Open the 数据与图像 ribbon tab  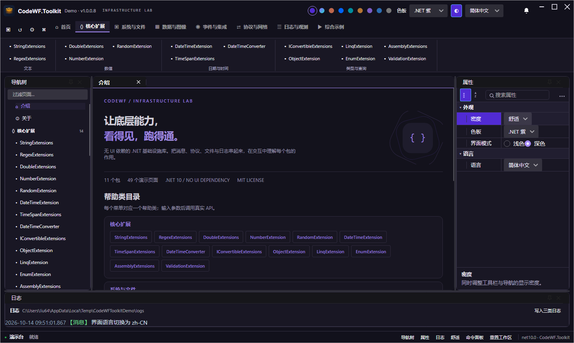pyautogui.click(x=171, y=27)
